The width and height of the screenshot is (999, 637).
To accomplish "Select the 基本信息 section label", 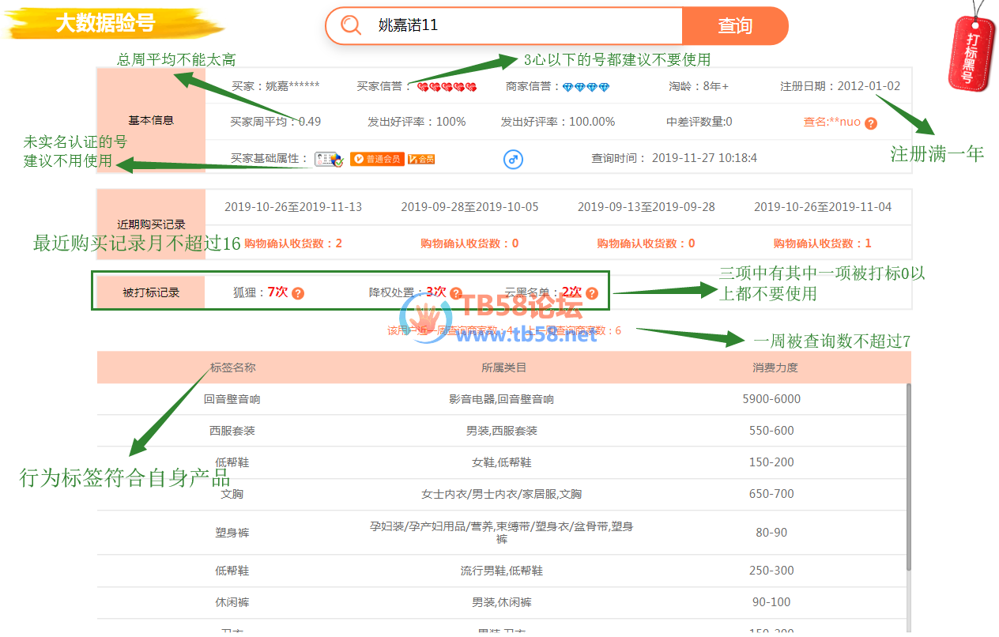I will [151, 121].
